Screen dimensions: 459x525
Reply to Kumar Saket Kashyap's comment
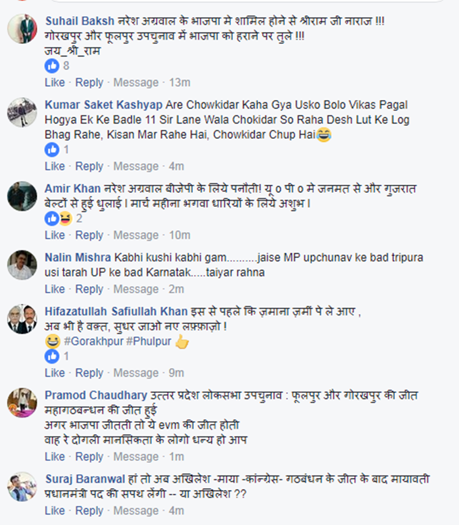pos(89,166)
